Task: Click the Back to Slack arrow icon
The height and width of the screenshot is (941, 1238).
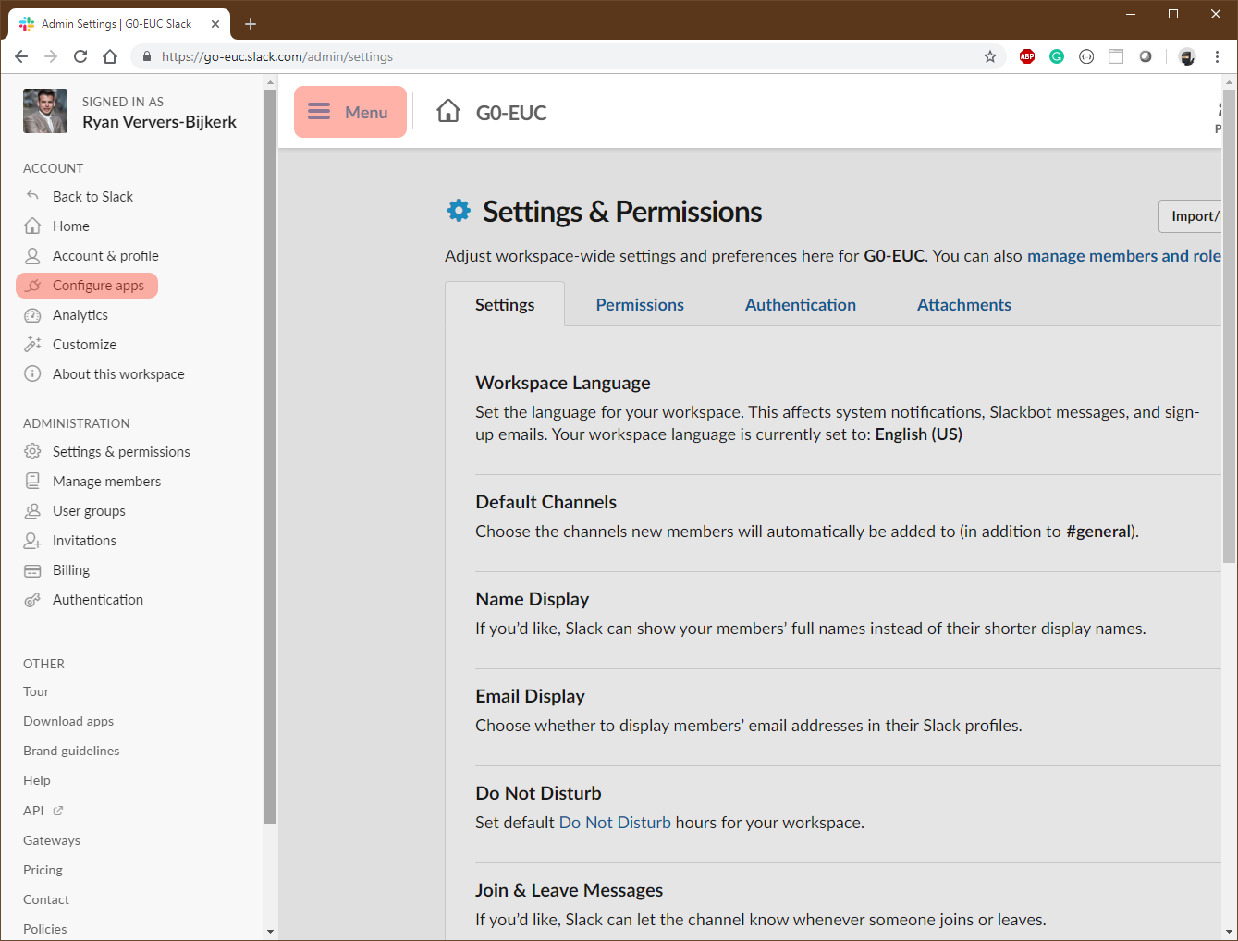Action: click(32, 196)
